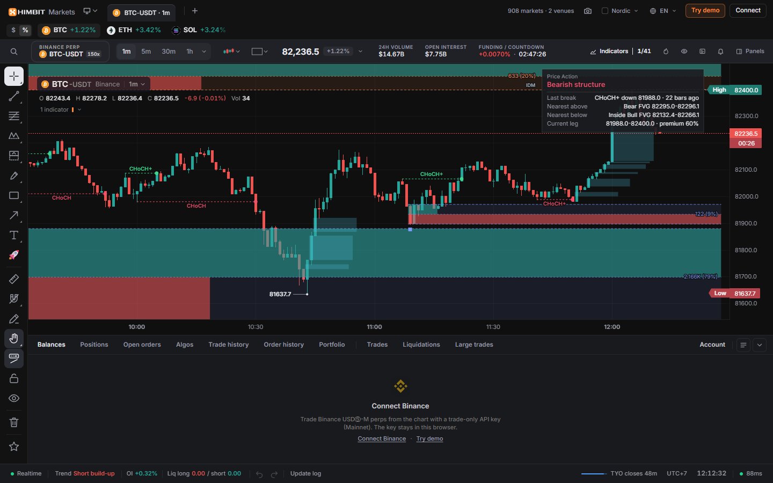Switch to the Trade history tab
This screenshot has width=773, height=483.
coord(229,345)
